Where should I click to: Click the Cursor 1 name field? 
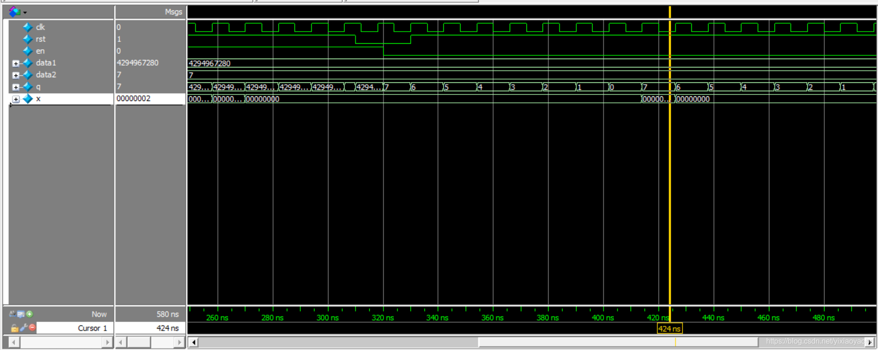tap(74, 328)
